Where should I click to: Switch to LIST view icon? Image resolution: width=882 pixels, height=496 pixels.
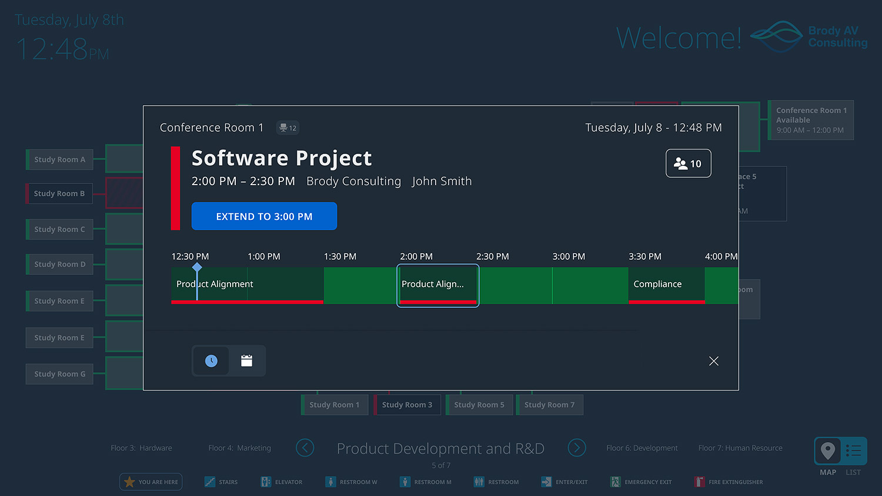853,451
